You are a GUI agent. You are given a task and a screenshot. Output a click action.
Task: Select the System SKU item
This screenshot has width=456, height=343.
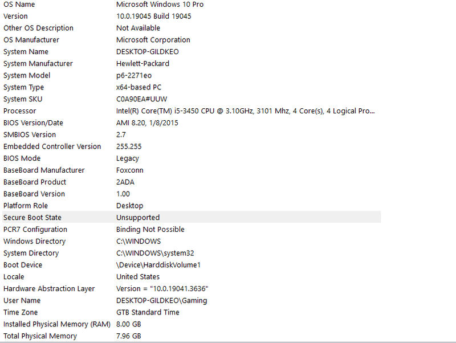[x=23, y=99]
